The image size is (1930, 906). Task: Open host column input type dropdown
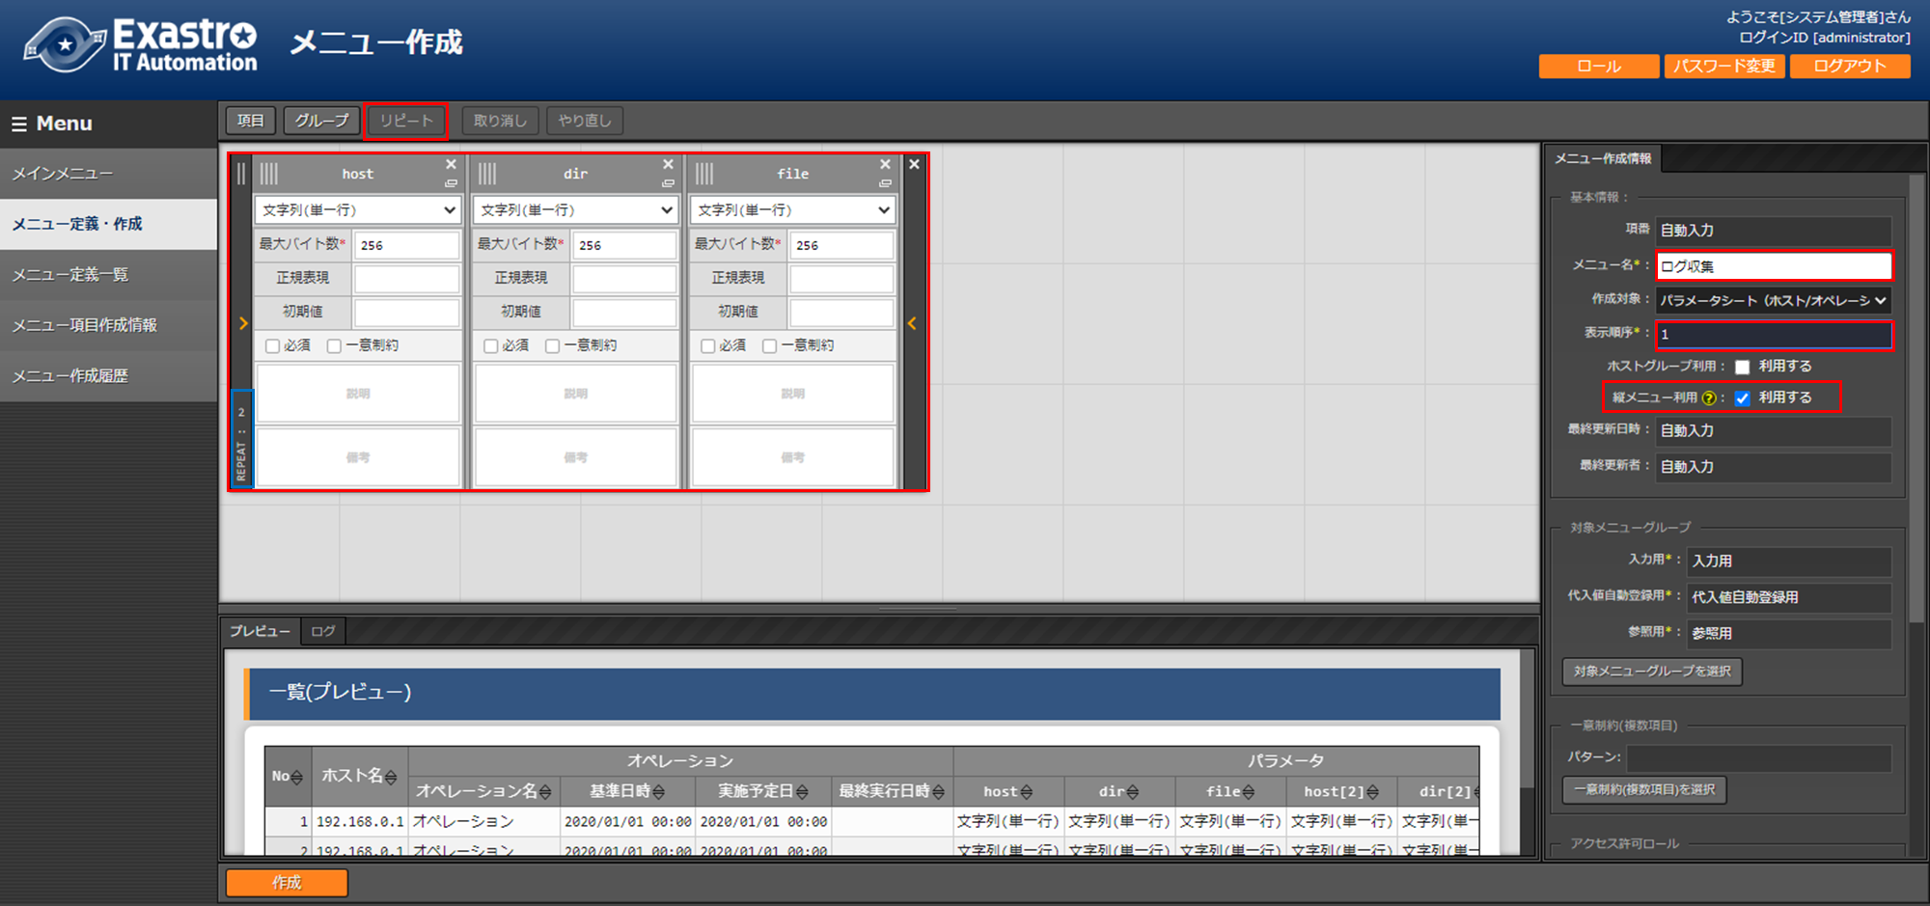point(357,209)
